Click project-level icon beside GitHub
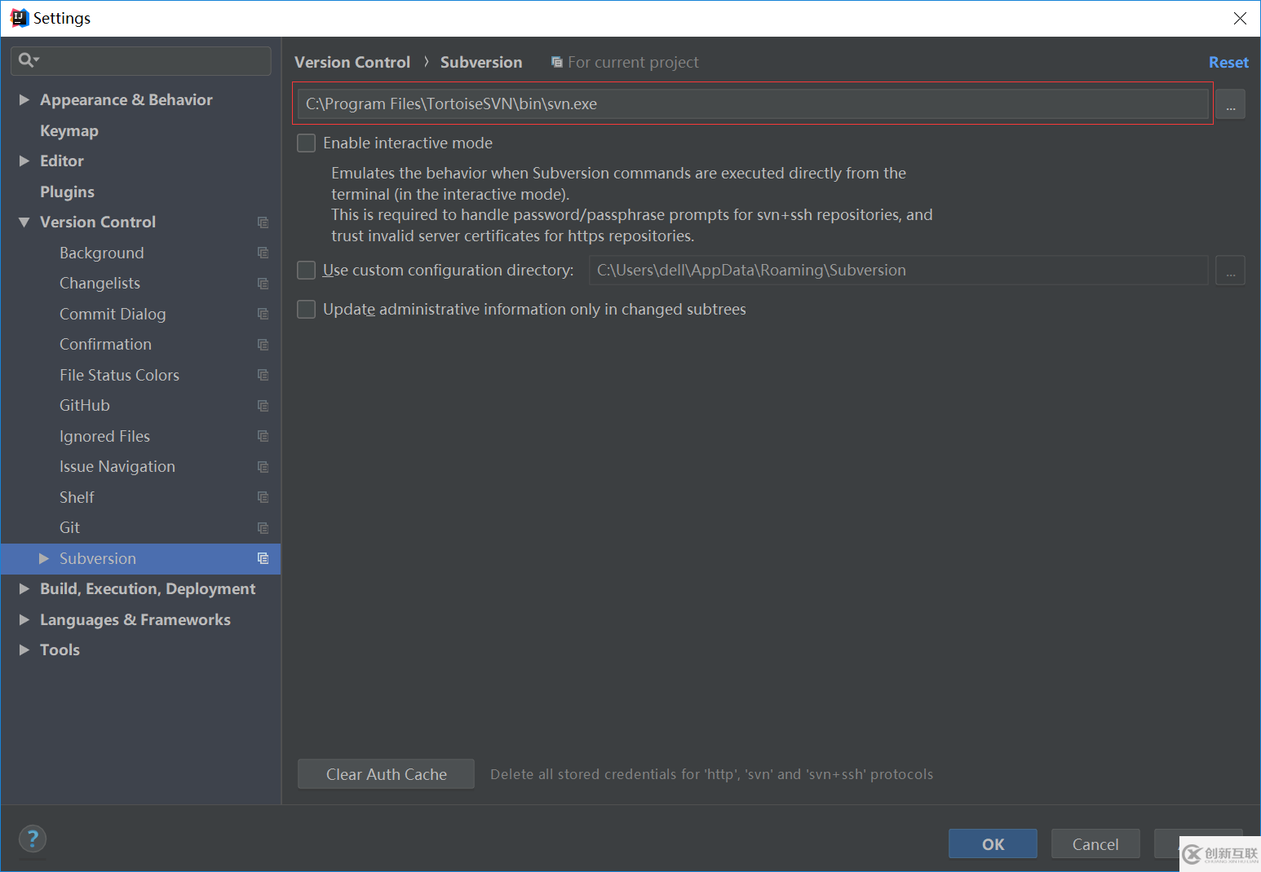Viewport: 1261px width, 872px height. tap(263, 406)
